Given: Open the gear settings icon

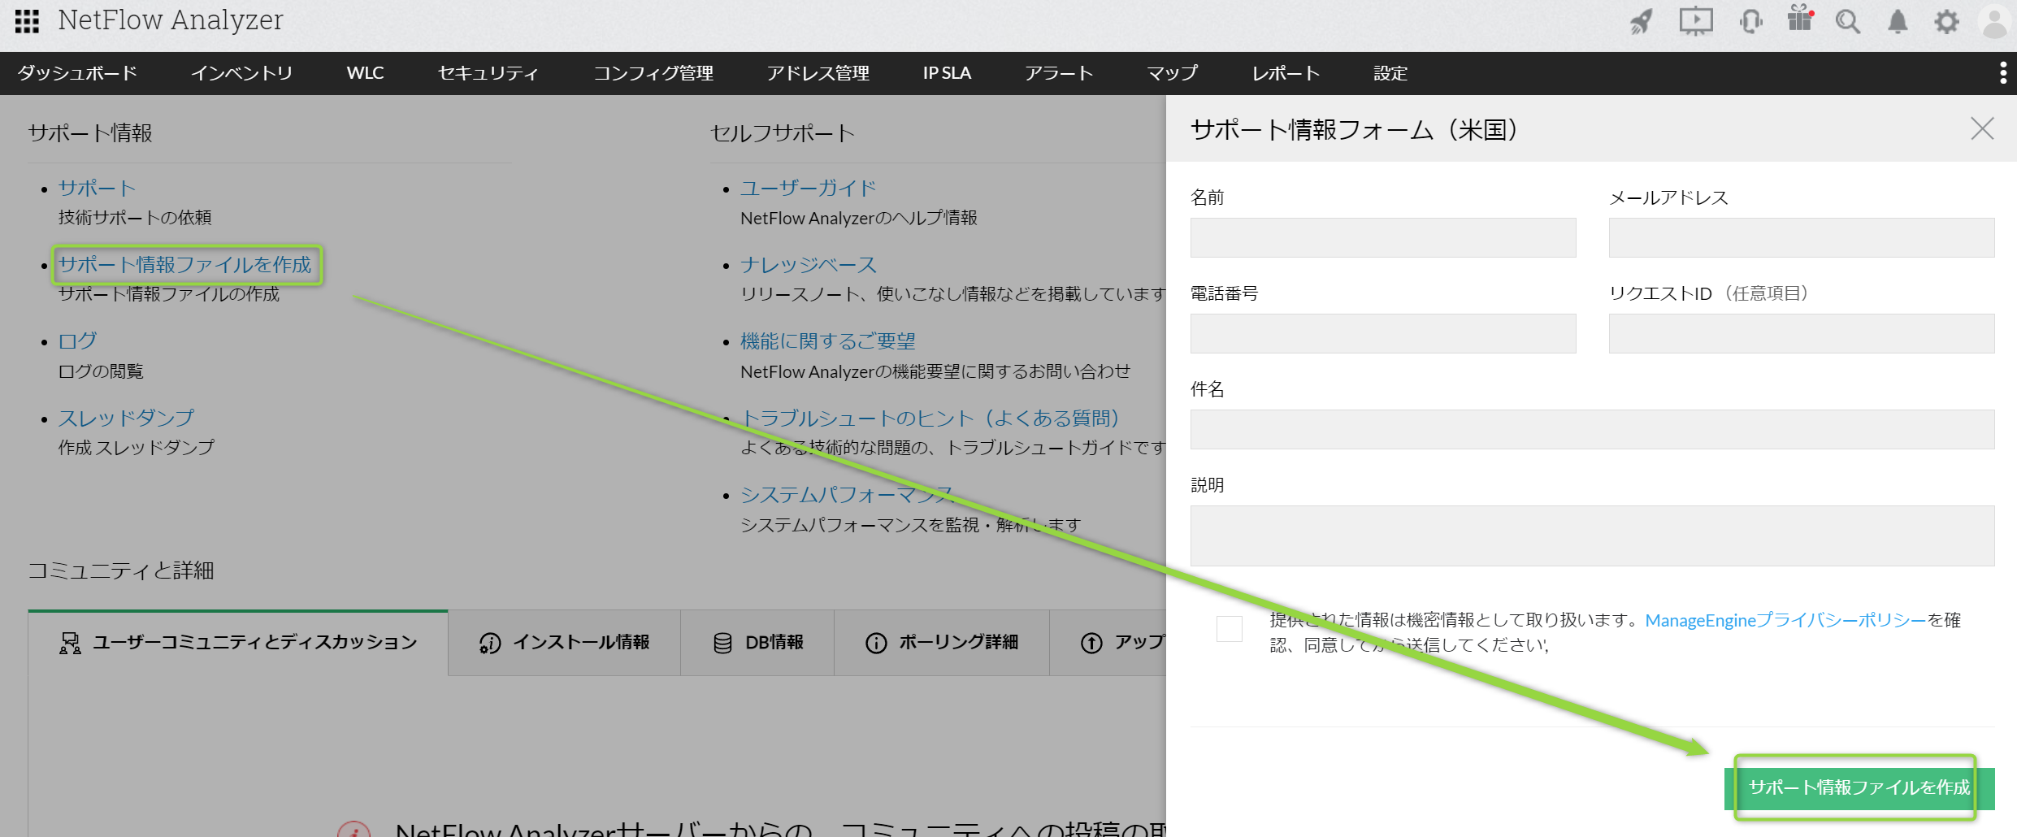Looking at the screenshot, I should 1946,21.
